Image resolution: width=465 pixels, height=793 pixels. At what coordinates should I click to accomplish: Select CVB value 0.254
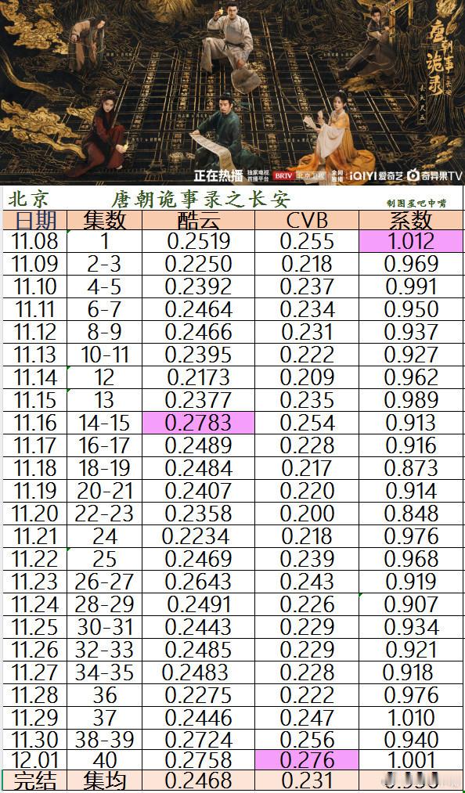pyautogui.click(x=307, y=423)
